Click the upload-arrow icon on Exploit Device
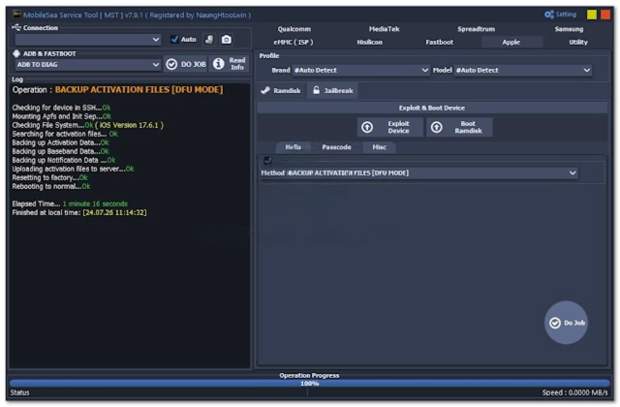Screen dimensions: 620x407 click(x=367, y=127)
